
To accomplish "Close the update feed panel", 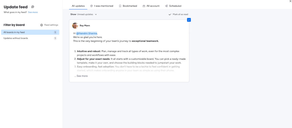I will click(290, 1).
